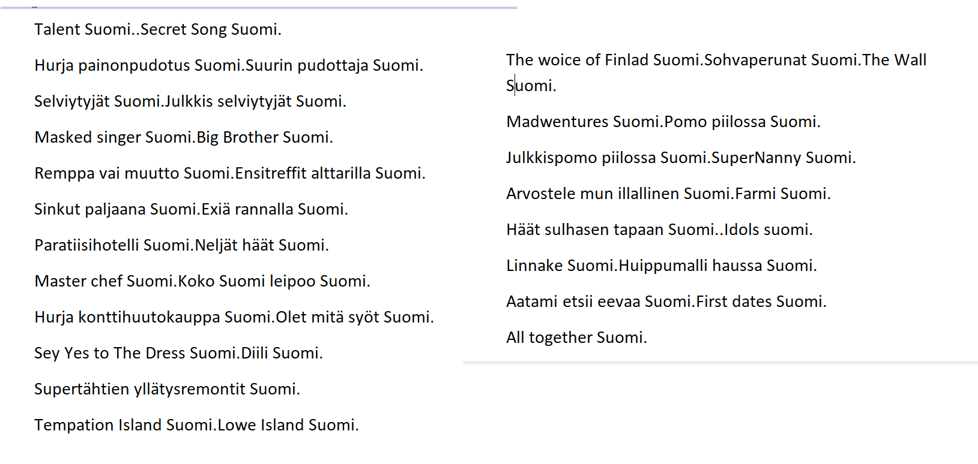Click on Master chef Suomi line

tap(202, 281)
